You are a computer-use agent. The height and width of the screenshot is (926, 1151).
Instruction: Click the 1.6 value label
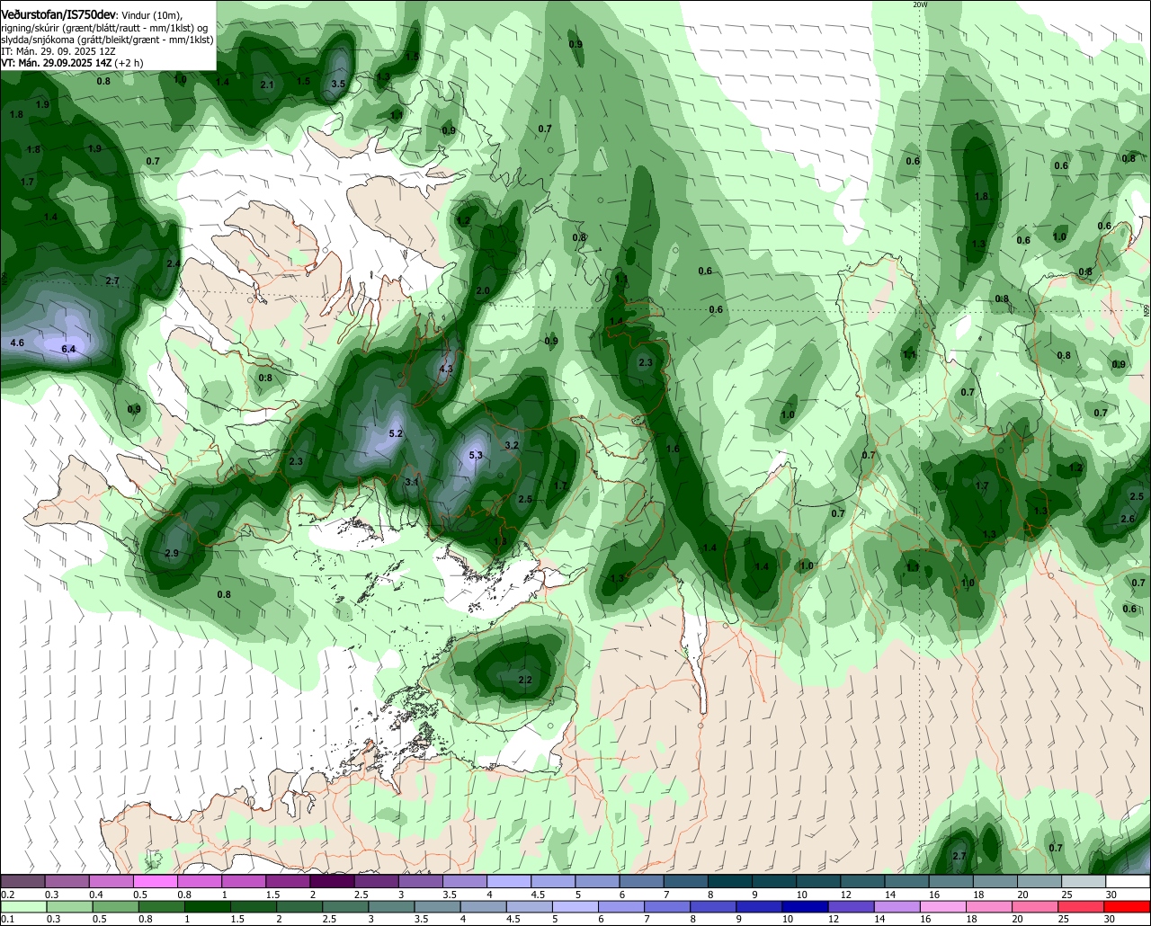[x=673, y=449]
